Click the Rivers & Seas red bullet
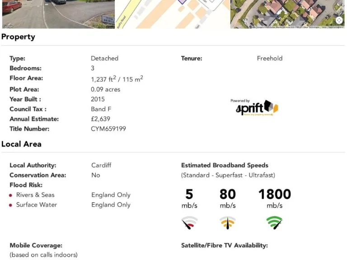The width and height of the screenshot is (347, 260). (x=10, y=195)
